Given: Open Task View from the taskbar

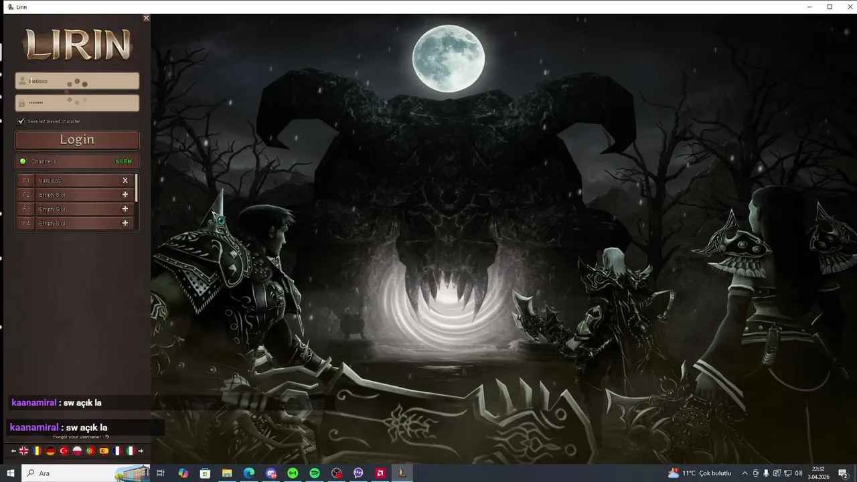Looking at the screenshot, I should pyautogui.click(x=161, y=473).
